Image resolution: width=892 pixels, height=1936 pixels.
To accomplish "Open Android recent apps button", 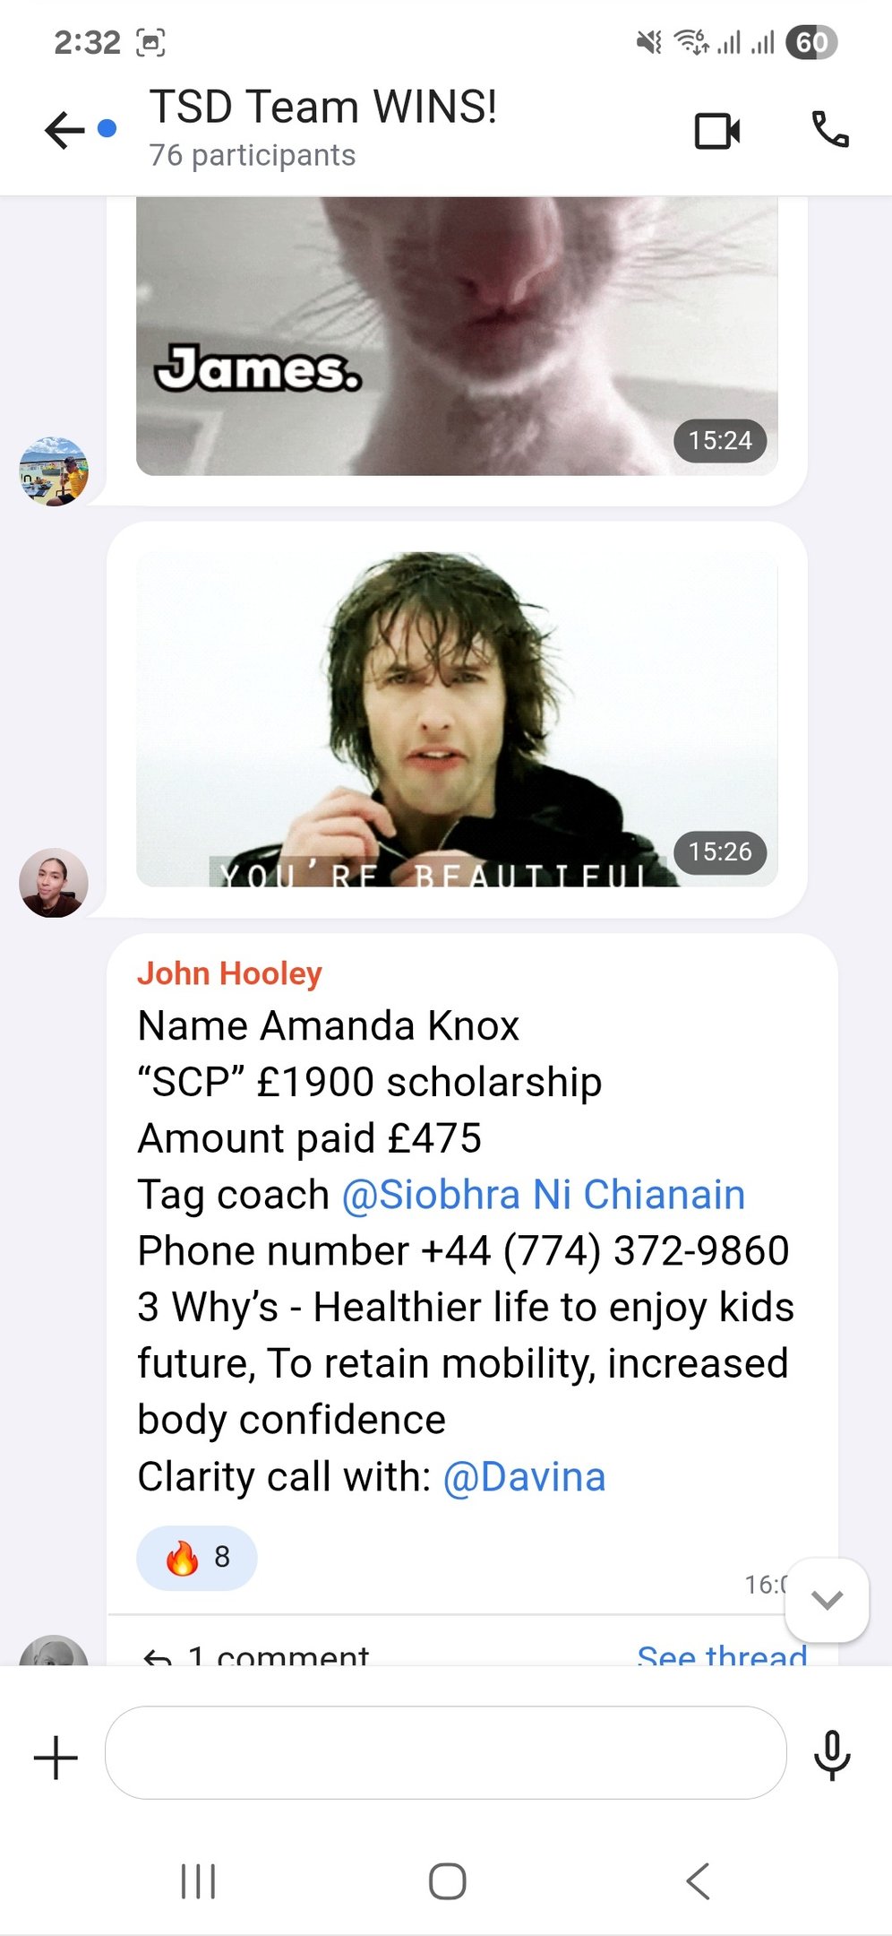I will [x=198, y=1880].
